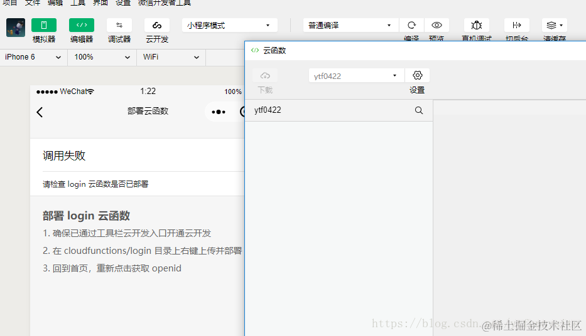Screen dimensions: 586x336
Task: Open the 100% zoom dropdown
Action: (x=102, y=57)
